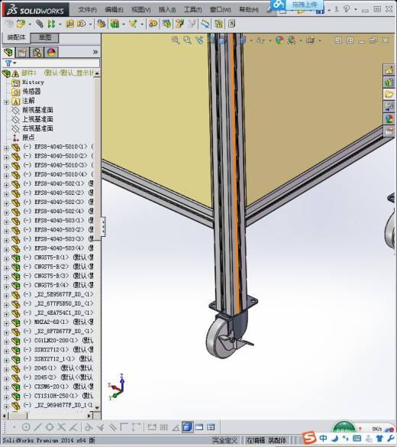Open ConfigurationManager tab icon
The width and height of the screenshot is (397, 447).
click(37, 52)
